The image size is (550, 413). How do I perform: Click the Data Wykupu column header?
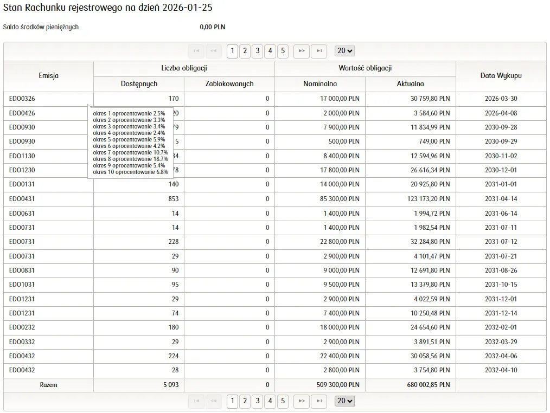point(501,76)
